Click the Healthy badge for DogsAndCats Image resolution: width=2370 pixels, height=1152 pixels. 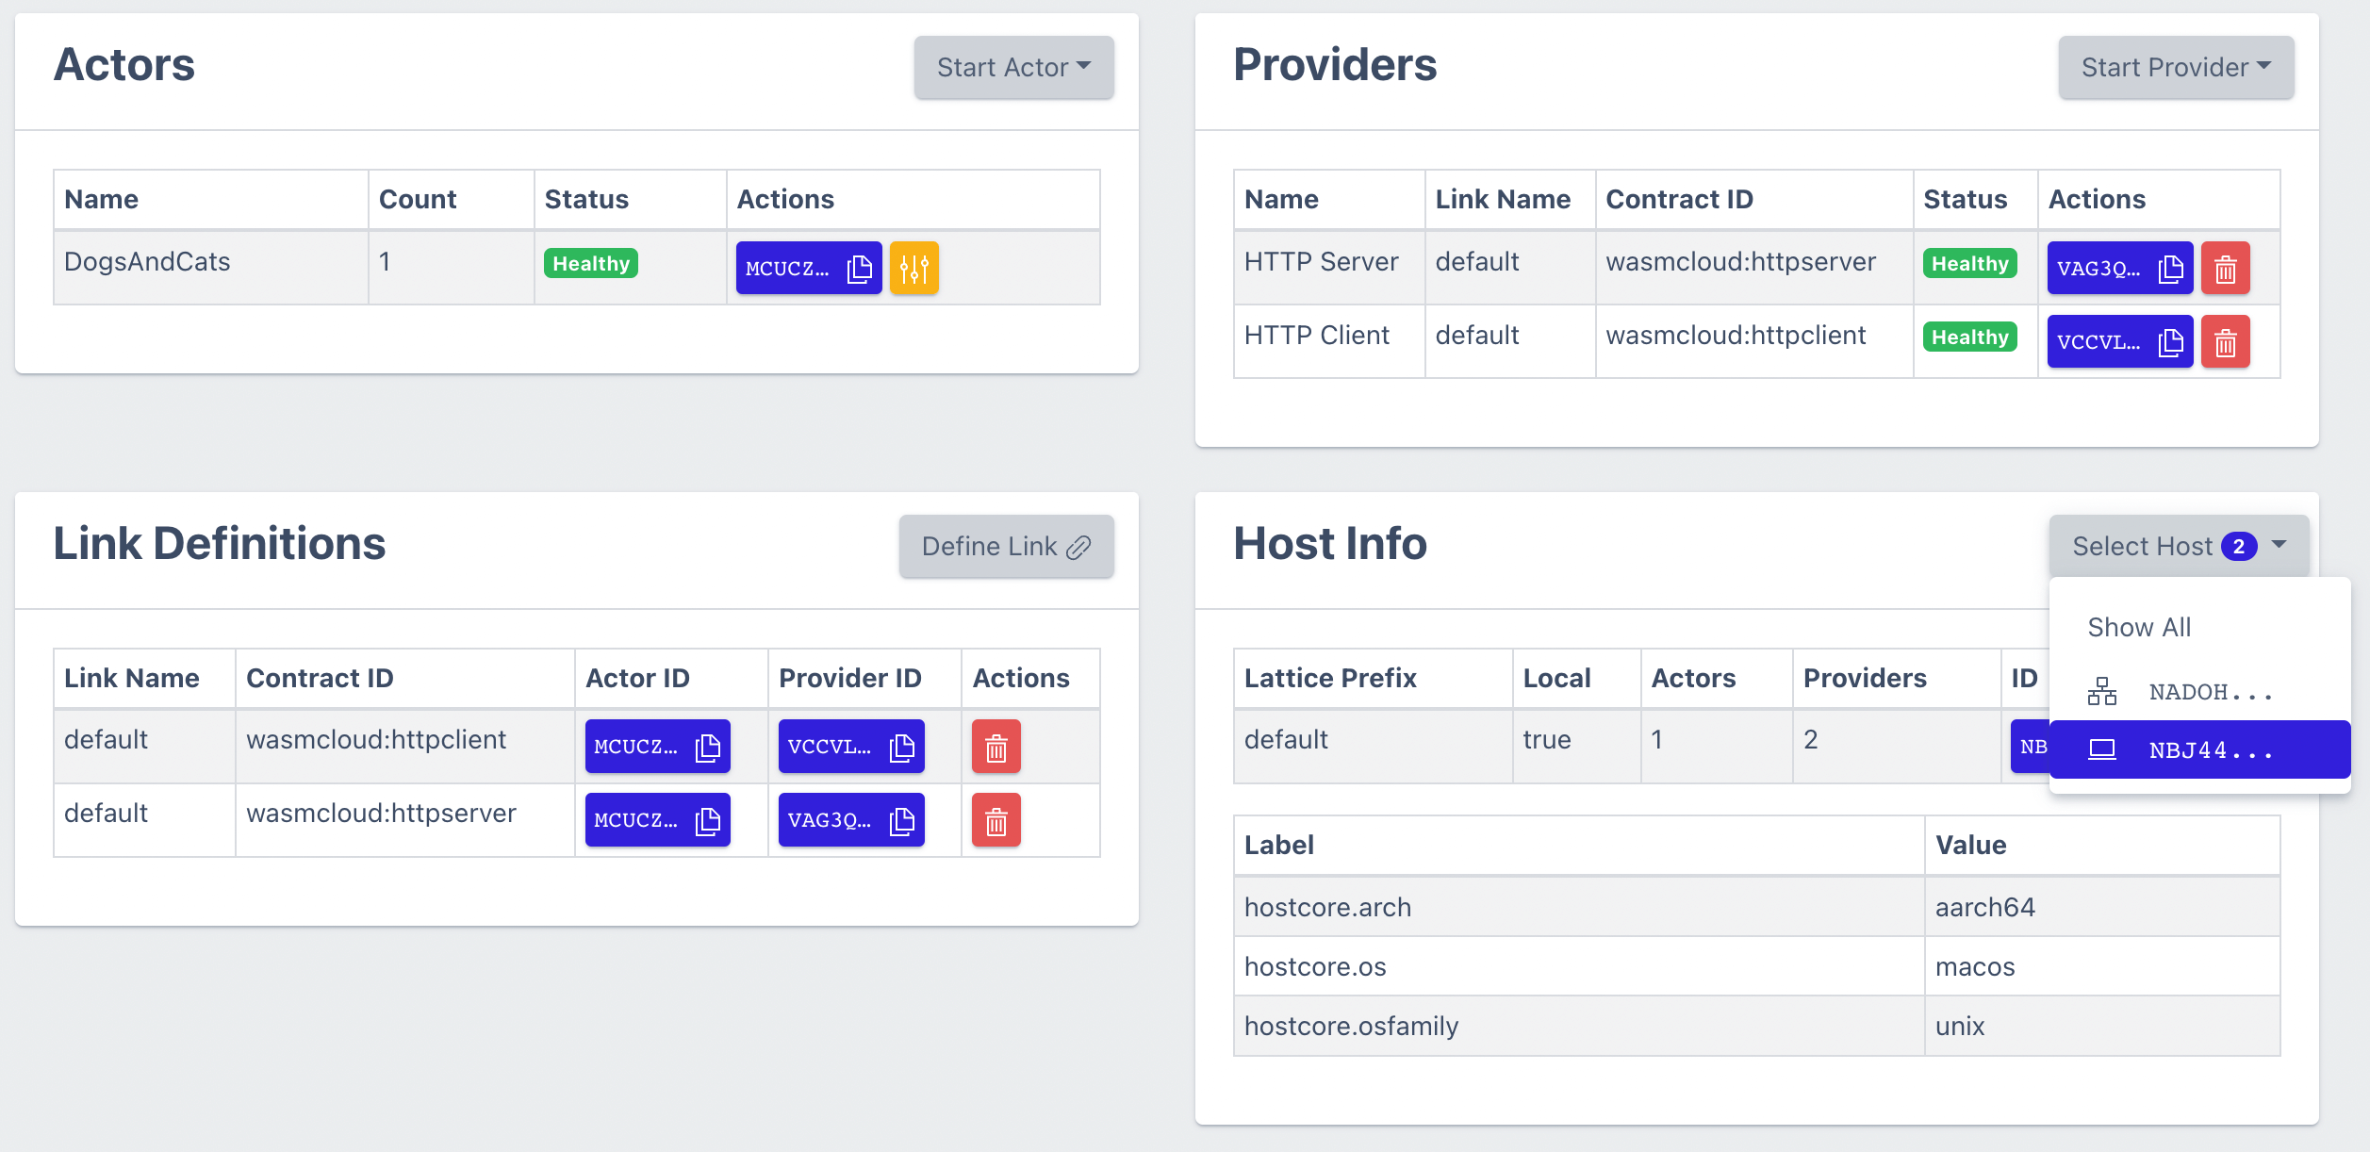pos(589,263)
